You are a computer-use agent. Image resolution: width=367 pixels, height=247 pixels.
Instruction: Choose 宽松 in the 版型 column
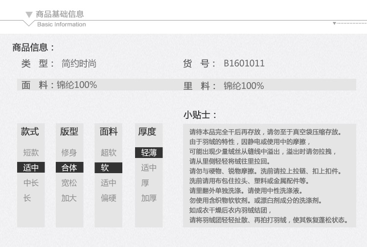coord(69,182)
